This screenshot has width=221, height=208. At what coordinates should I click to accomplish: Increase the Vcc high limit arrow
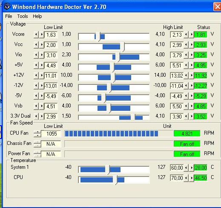point(192,45)
